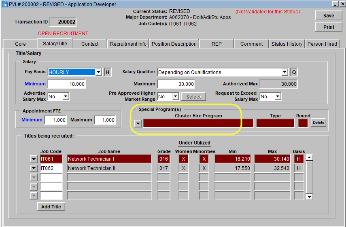Click Basis H cell for IT062 row
346x227 pixels.
[299, 168]
